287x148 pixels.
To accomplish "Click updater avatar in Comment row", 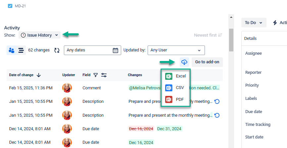I will 67,88.
